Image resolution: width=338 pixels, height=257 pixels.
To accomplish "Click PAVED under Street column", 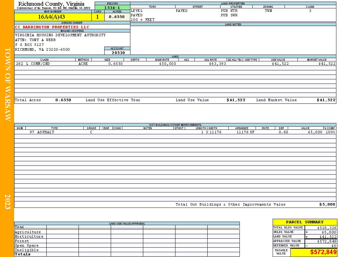I will [x=182, y=11].
